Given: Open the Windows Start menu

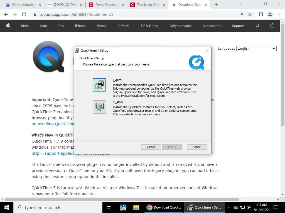Looking at the screenshot, I should (7, 207).
